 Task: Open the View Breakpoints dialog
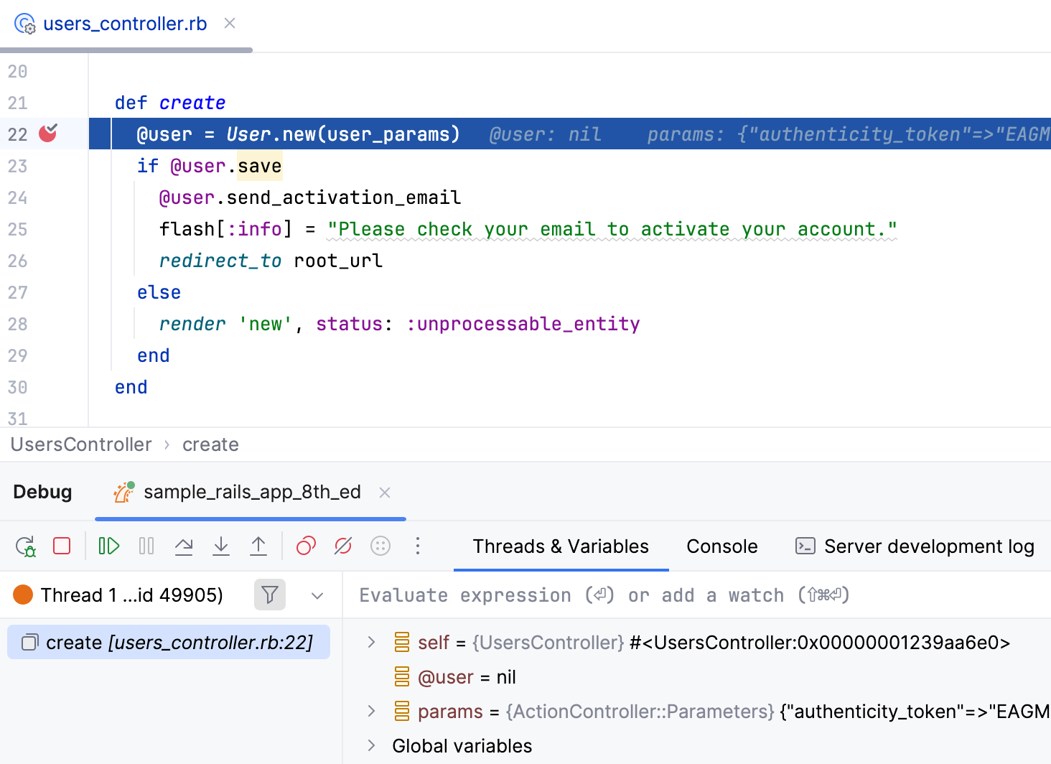(307, 546)
